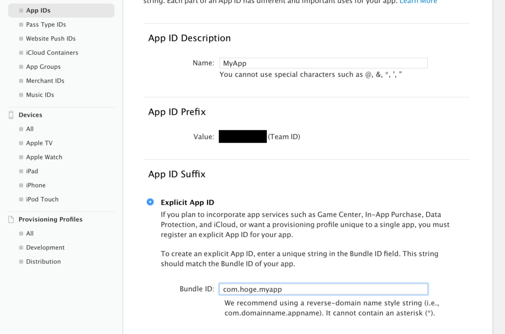
Task: Open iCloud Containers list
Action: tap(52, 53)
